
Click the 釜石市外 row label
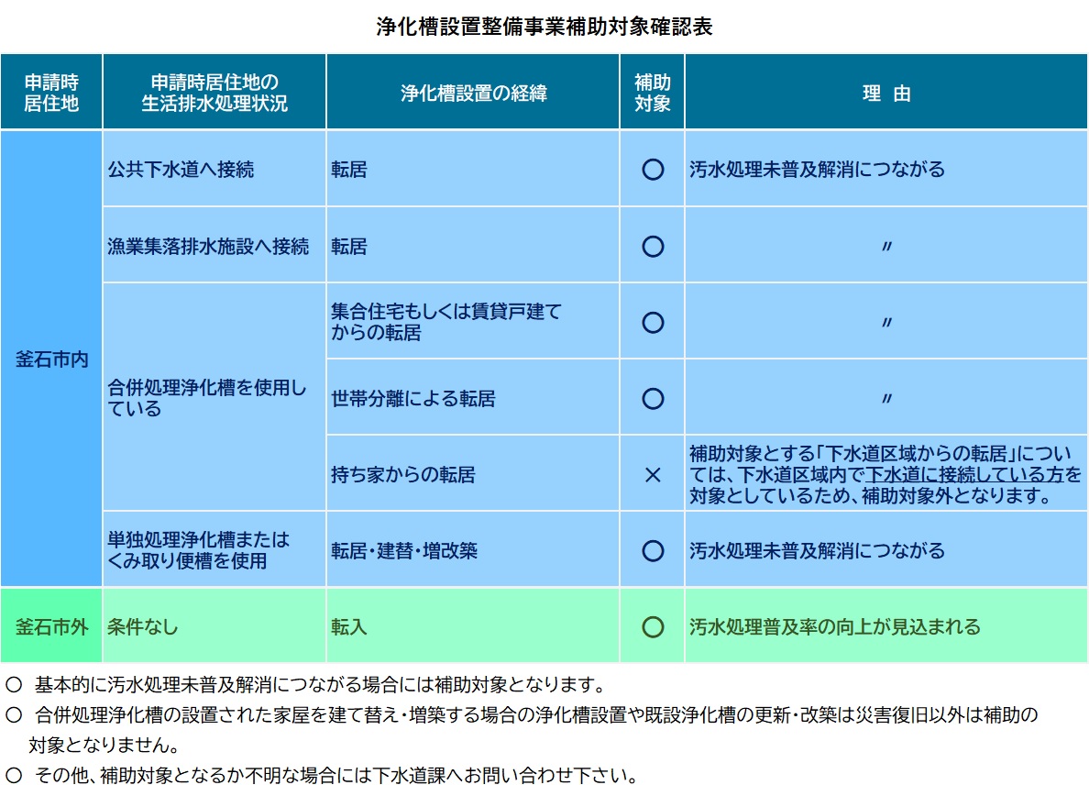pyautogui.click(x=52, y=623)
